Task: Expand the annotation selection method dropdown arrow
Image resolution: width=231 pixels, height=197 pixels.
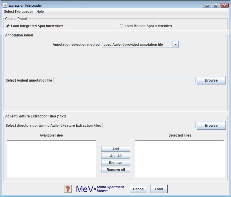Action: [x=175, y=45]
